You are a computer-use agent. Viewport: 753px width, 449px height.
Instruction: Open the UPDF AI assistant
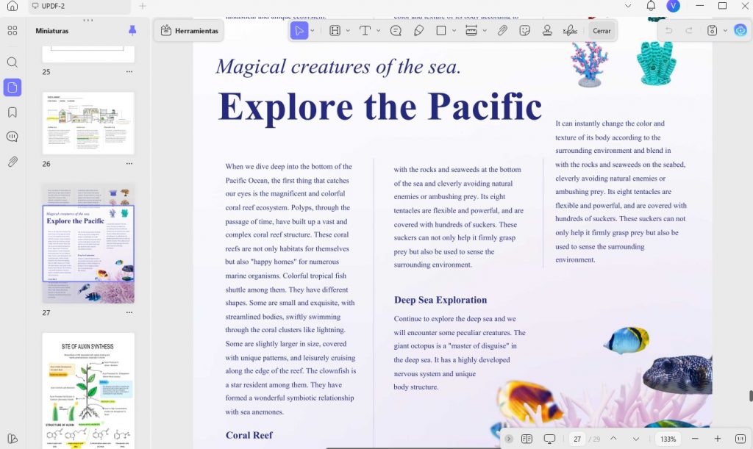[x=740, y=31]
